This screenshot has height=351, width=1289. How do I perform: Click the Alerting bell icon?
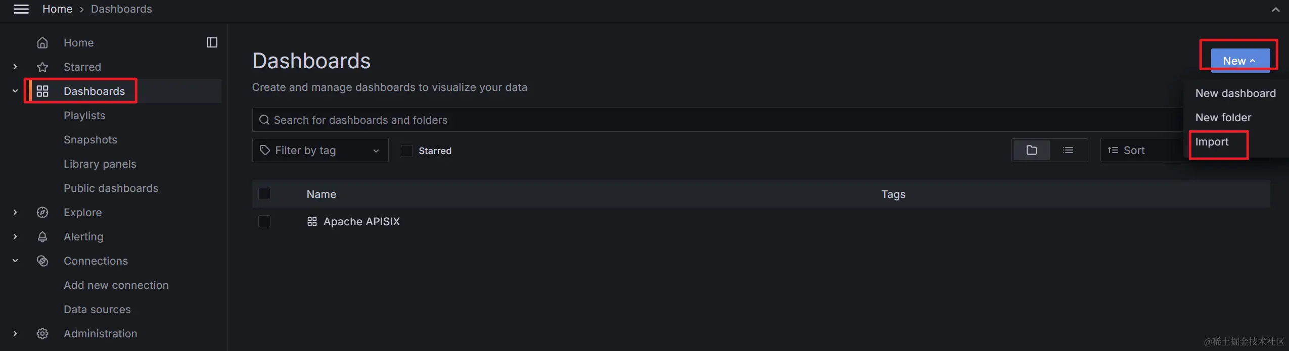[x=42, y=237]
